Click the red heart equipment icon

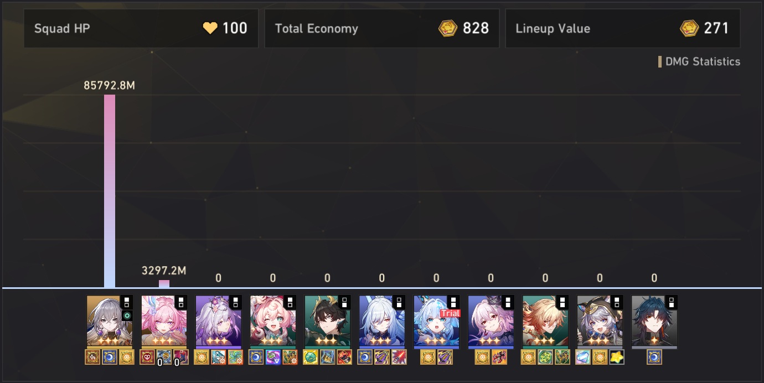[x=147, y=357]
